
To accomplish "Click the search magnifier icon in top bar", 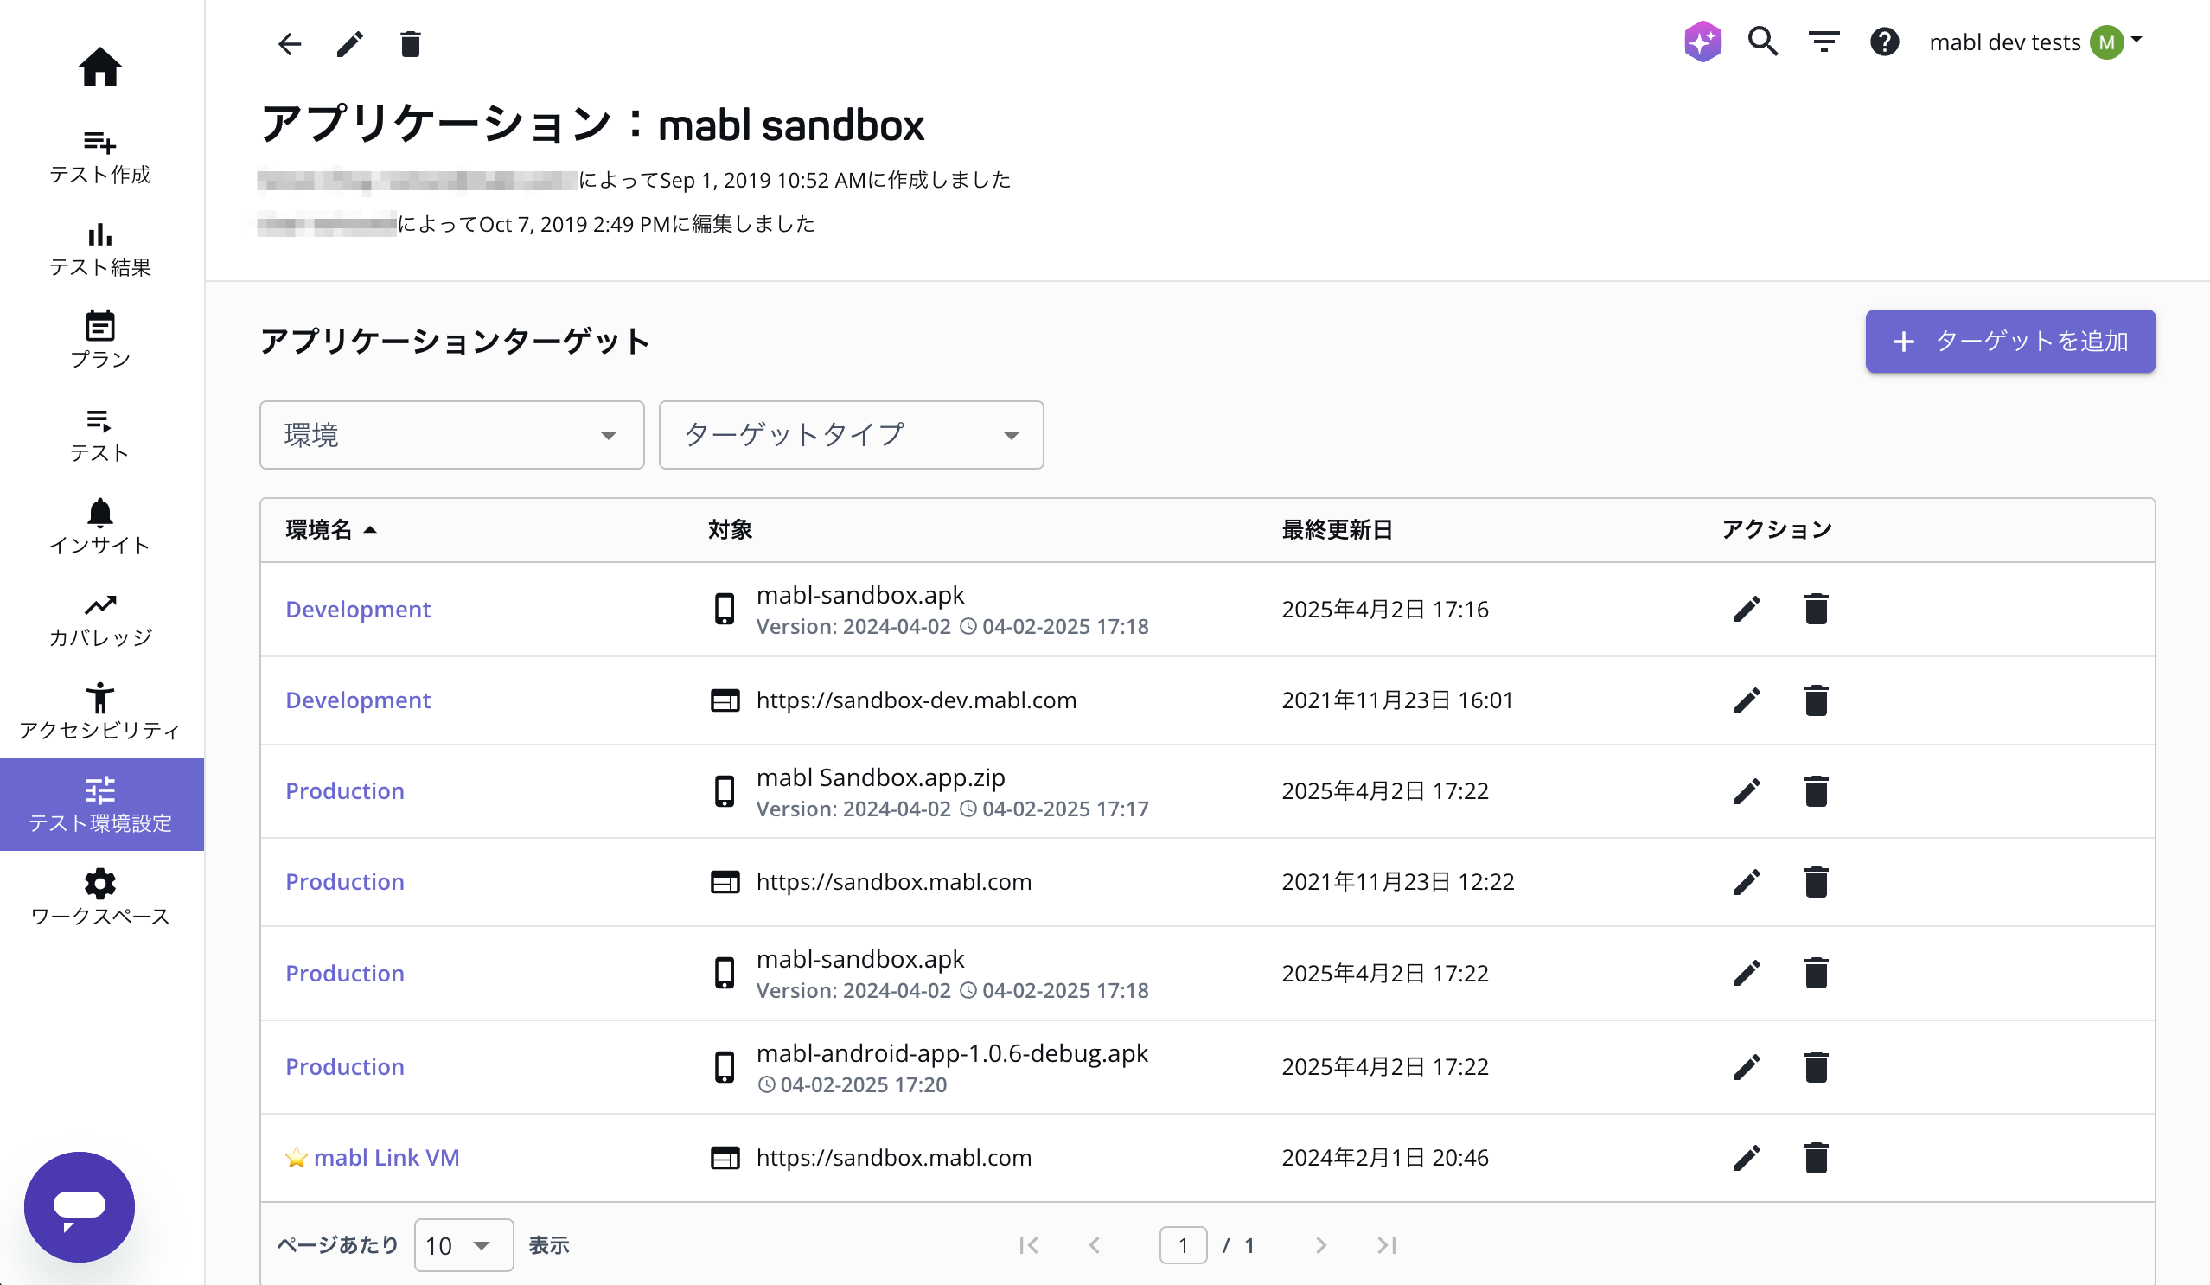I will [x=1763, y=42].
